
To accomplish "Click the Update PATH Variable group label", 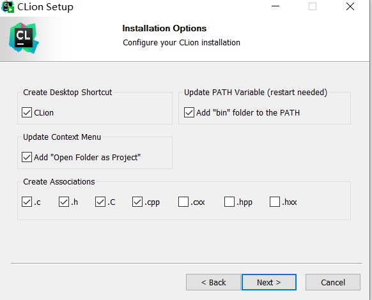I will (256, 92).
